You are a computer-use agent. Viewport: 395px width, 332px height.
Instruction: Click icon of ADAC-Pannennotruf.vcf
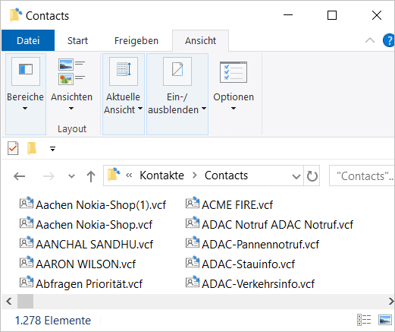193,242
